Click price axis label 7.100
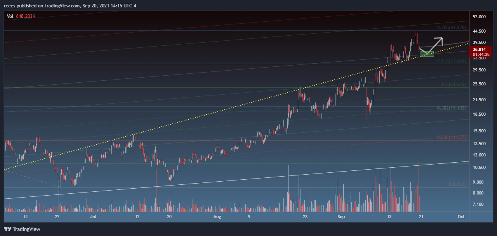This screenshot has height=236, width=497. tap(478, 205)
